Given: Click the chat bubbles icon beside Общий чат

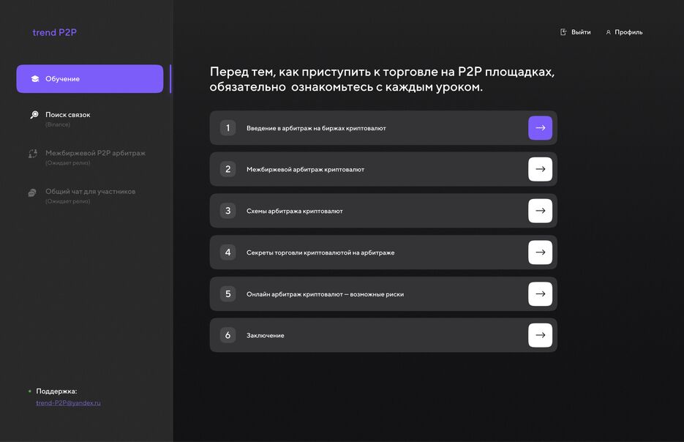Looking at the screenshot, I should tap(32, 192).
